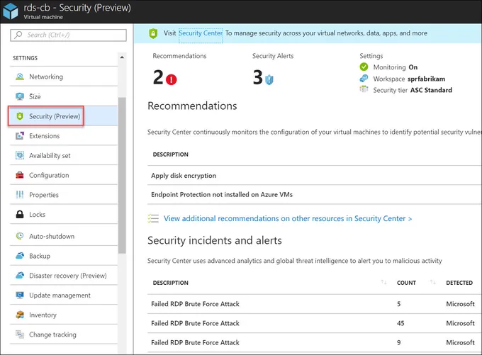
Task: Click the Update management monitor icon
Action: pyautogui.click(x=20, y=295)
